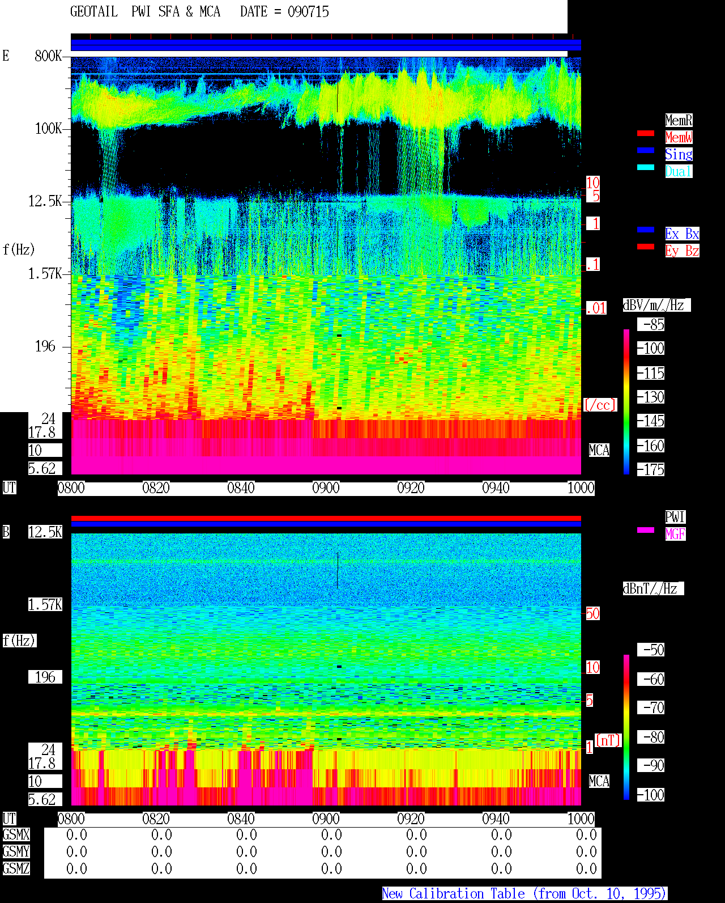Click the blue Ex Bx legend swatch
Image resolution: width=725 pixels, height=903 pixels.
point(646,230)
